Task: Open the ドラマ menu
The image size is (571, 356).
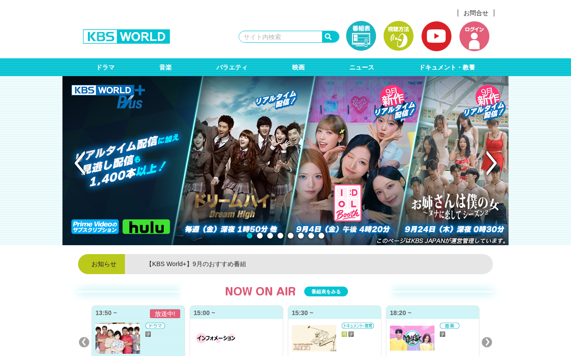Action: [105, 67]
